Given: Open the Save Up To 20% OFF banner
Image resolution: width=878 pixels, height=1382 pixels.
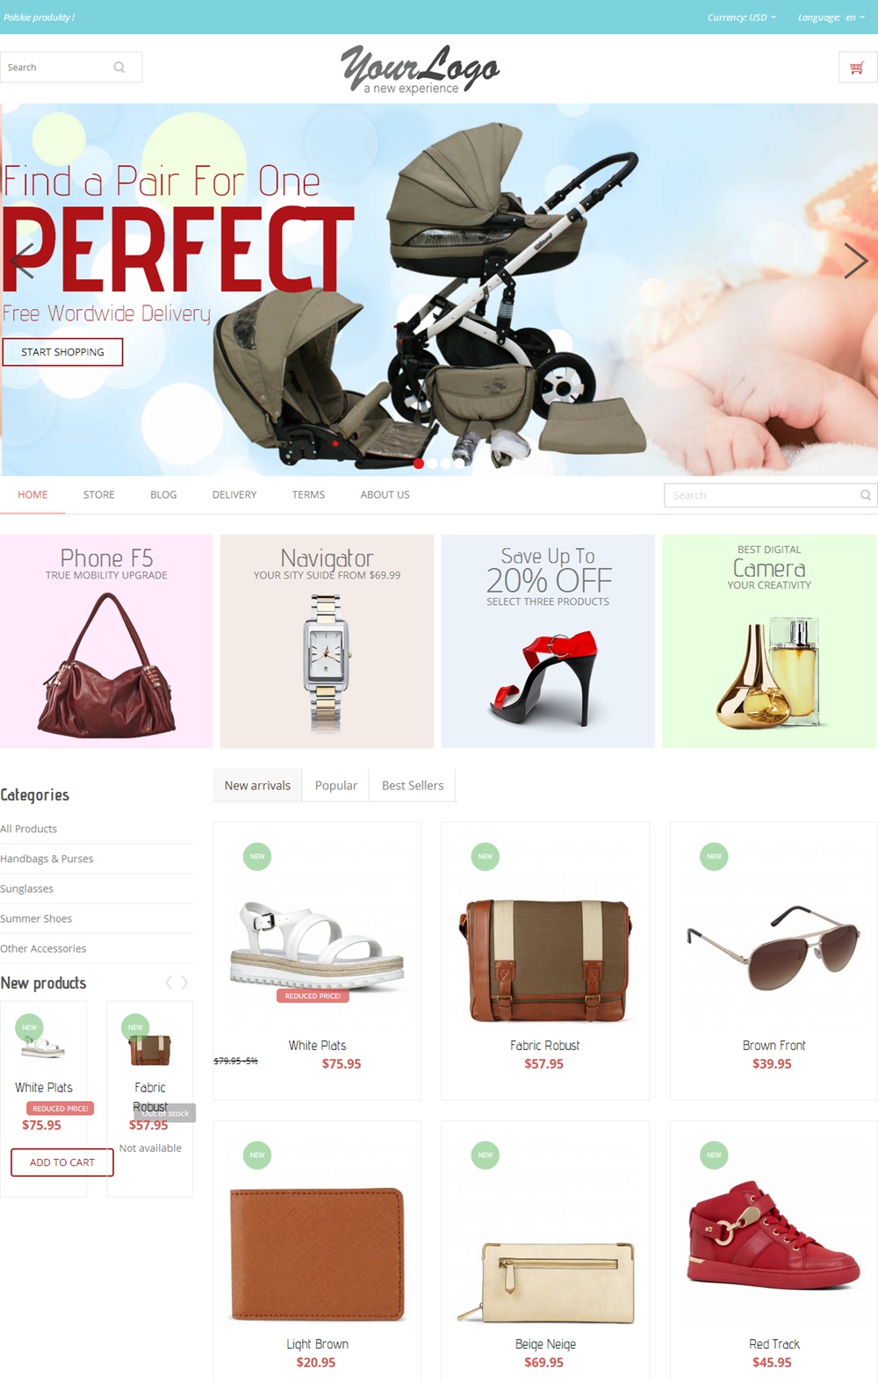Looking at the screenshot, I should (x=548, y=642).
